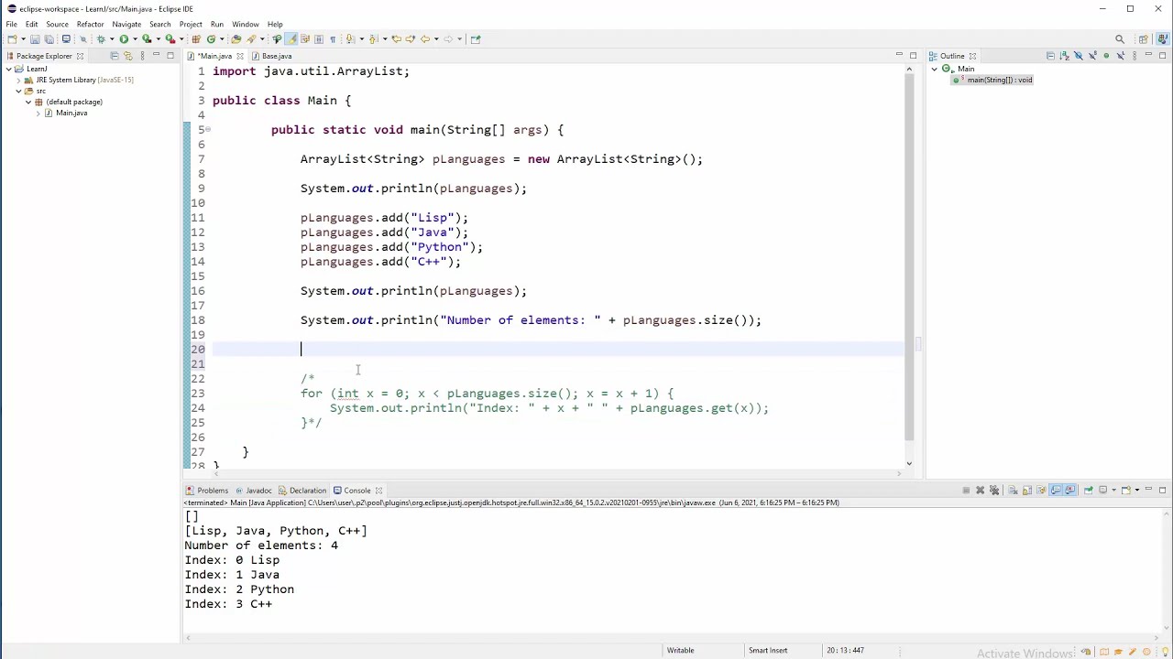Screen dimensions: 1173x659
Task: Click Pin Console icon
Action: click(x=1089, y=491)
